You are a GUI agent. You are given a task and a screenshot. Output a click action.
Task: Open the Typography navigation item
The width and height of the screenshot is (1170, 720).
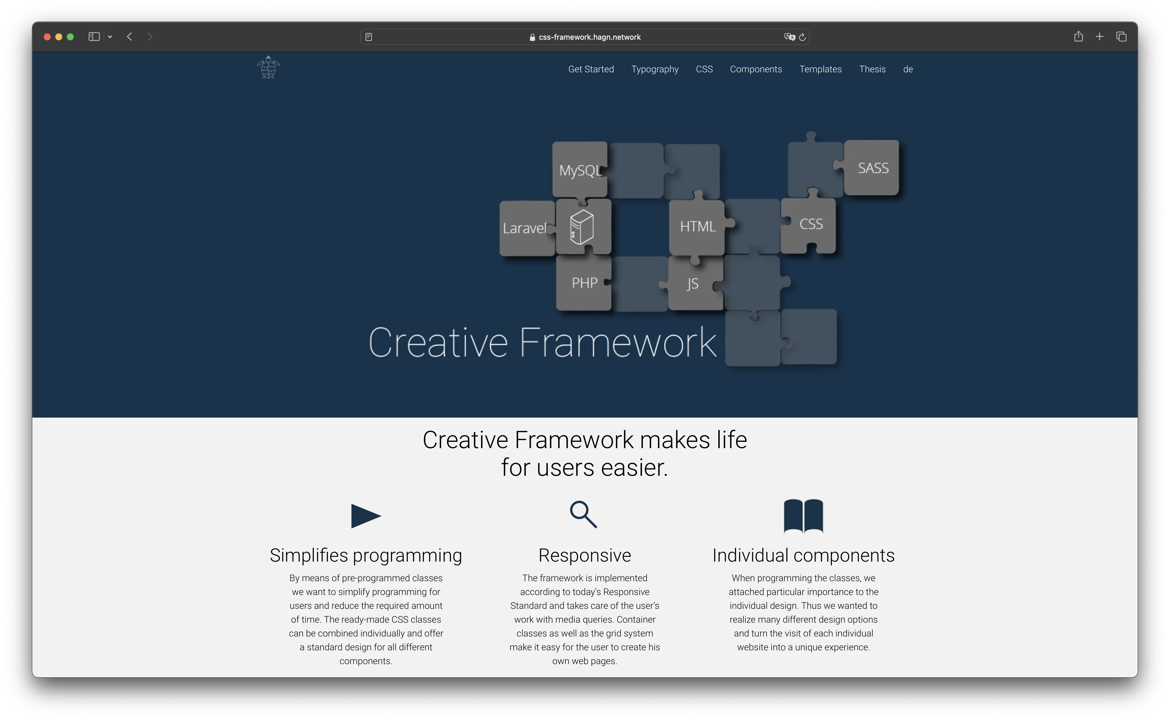pyautogui.click(x=654, y=69)
